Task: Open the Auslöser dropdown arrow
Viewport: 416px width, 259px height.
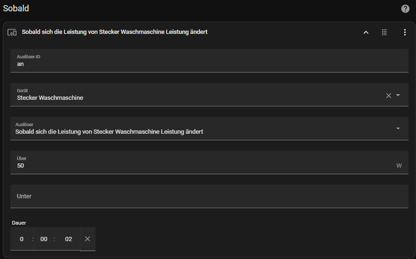Action: click(398, 129)
